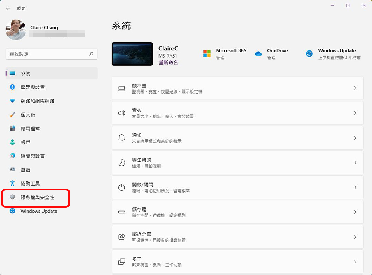Image resolution: width=372 pixels, height=275 pixels.
Task: Open the Claire Chang account profile
Action: point(45,30)
